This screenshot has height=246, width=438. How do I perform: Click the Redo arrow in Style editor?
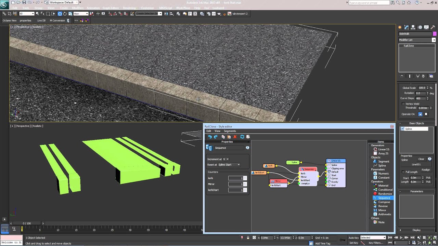tap(216, 137)
